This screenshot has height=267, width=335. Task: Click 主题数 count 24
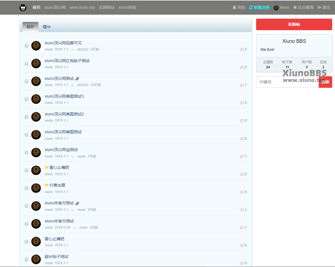268,67
